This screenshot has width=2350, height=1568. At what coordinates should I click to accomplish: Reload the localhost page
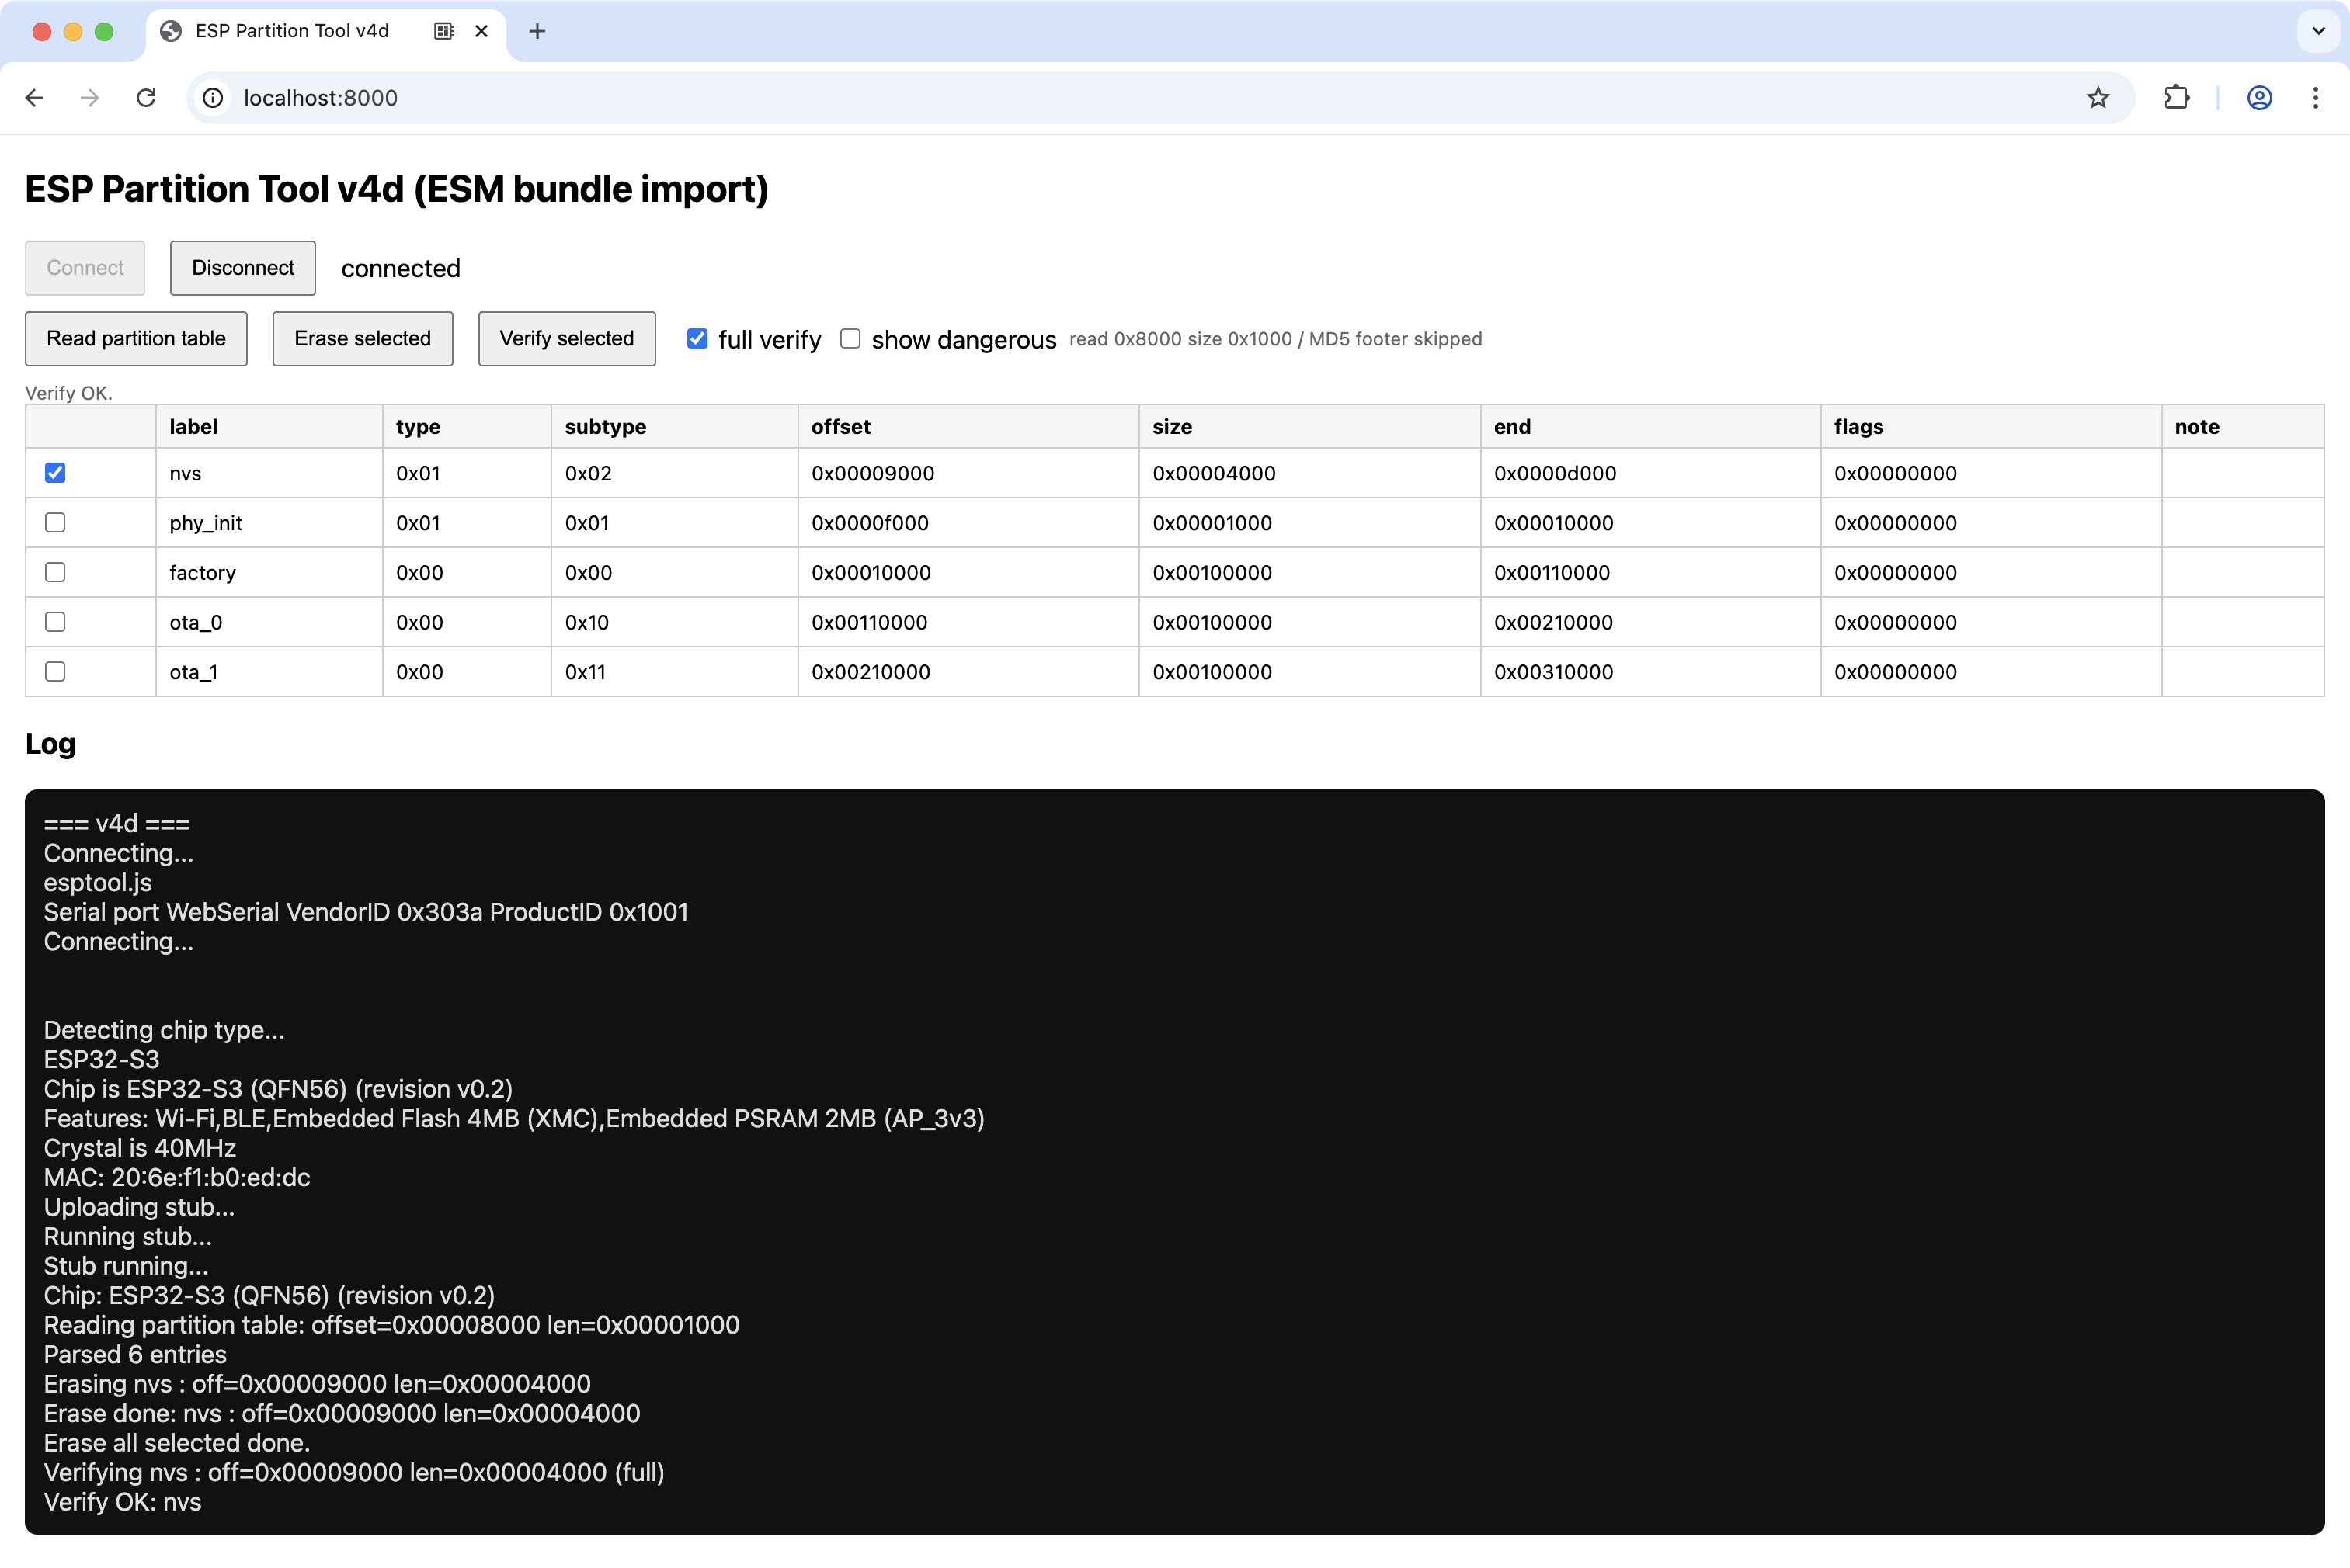[146, 97]
